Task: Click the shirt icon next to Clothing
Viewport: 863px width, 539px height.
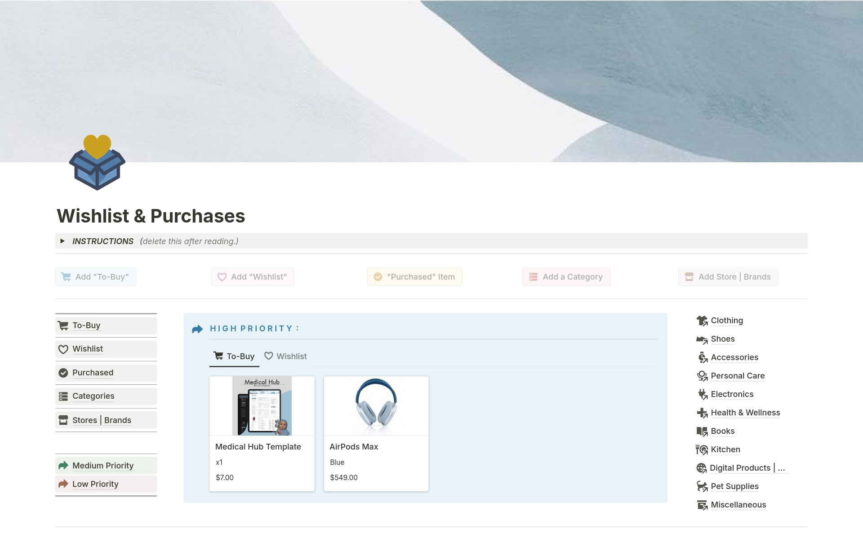Action: click(x=702, y=321)
